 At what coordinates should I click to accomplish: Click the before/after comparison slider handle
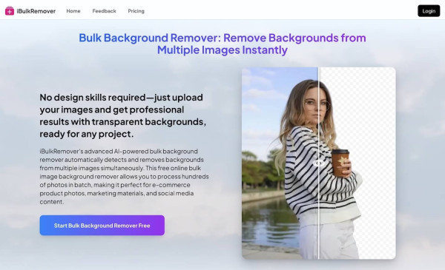[x=319, y=163]
